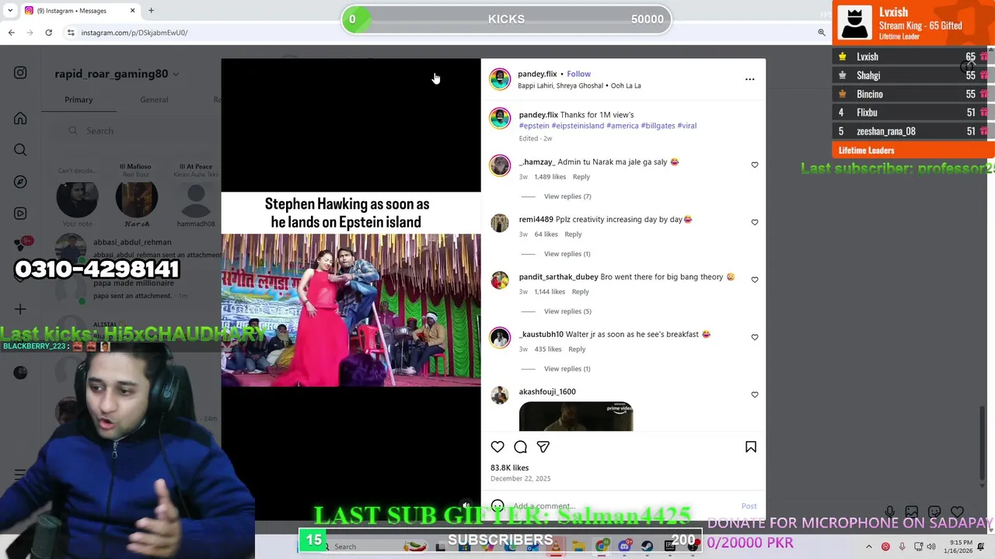Open a new browser tab

point(151,11)
